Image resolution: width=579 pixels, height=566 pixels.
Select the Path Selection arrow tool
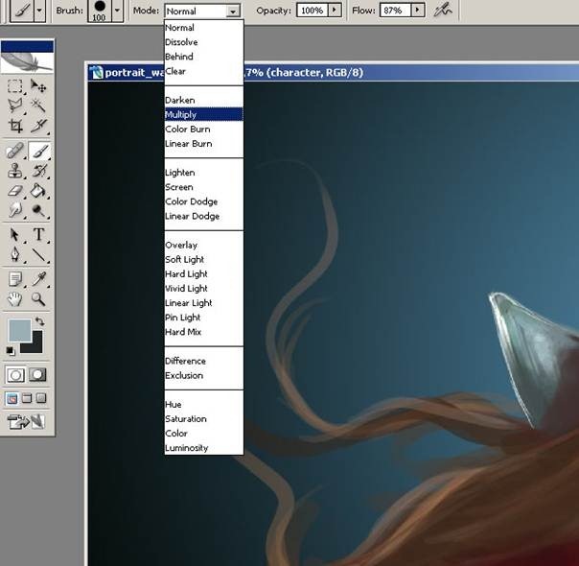click(x=14, y=235)
